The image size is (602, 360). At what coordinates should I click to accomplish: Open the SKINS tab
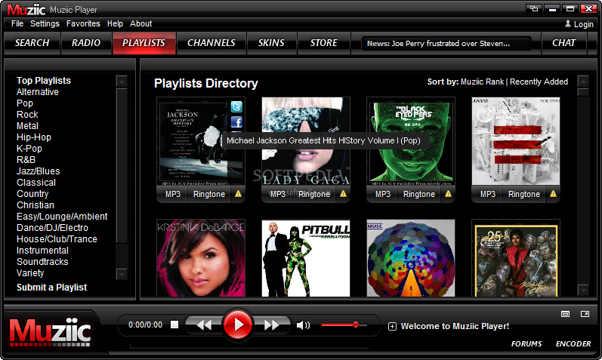(x=271, y=43)
